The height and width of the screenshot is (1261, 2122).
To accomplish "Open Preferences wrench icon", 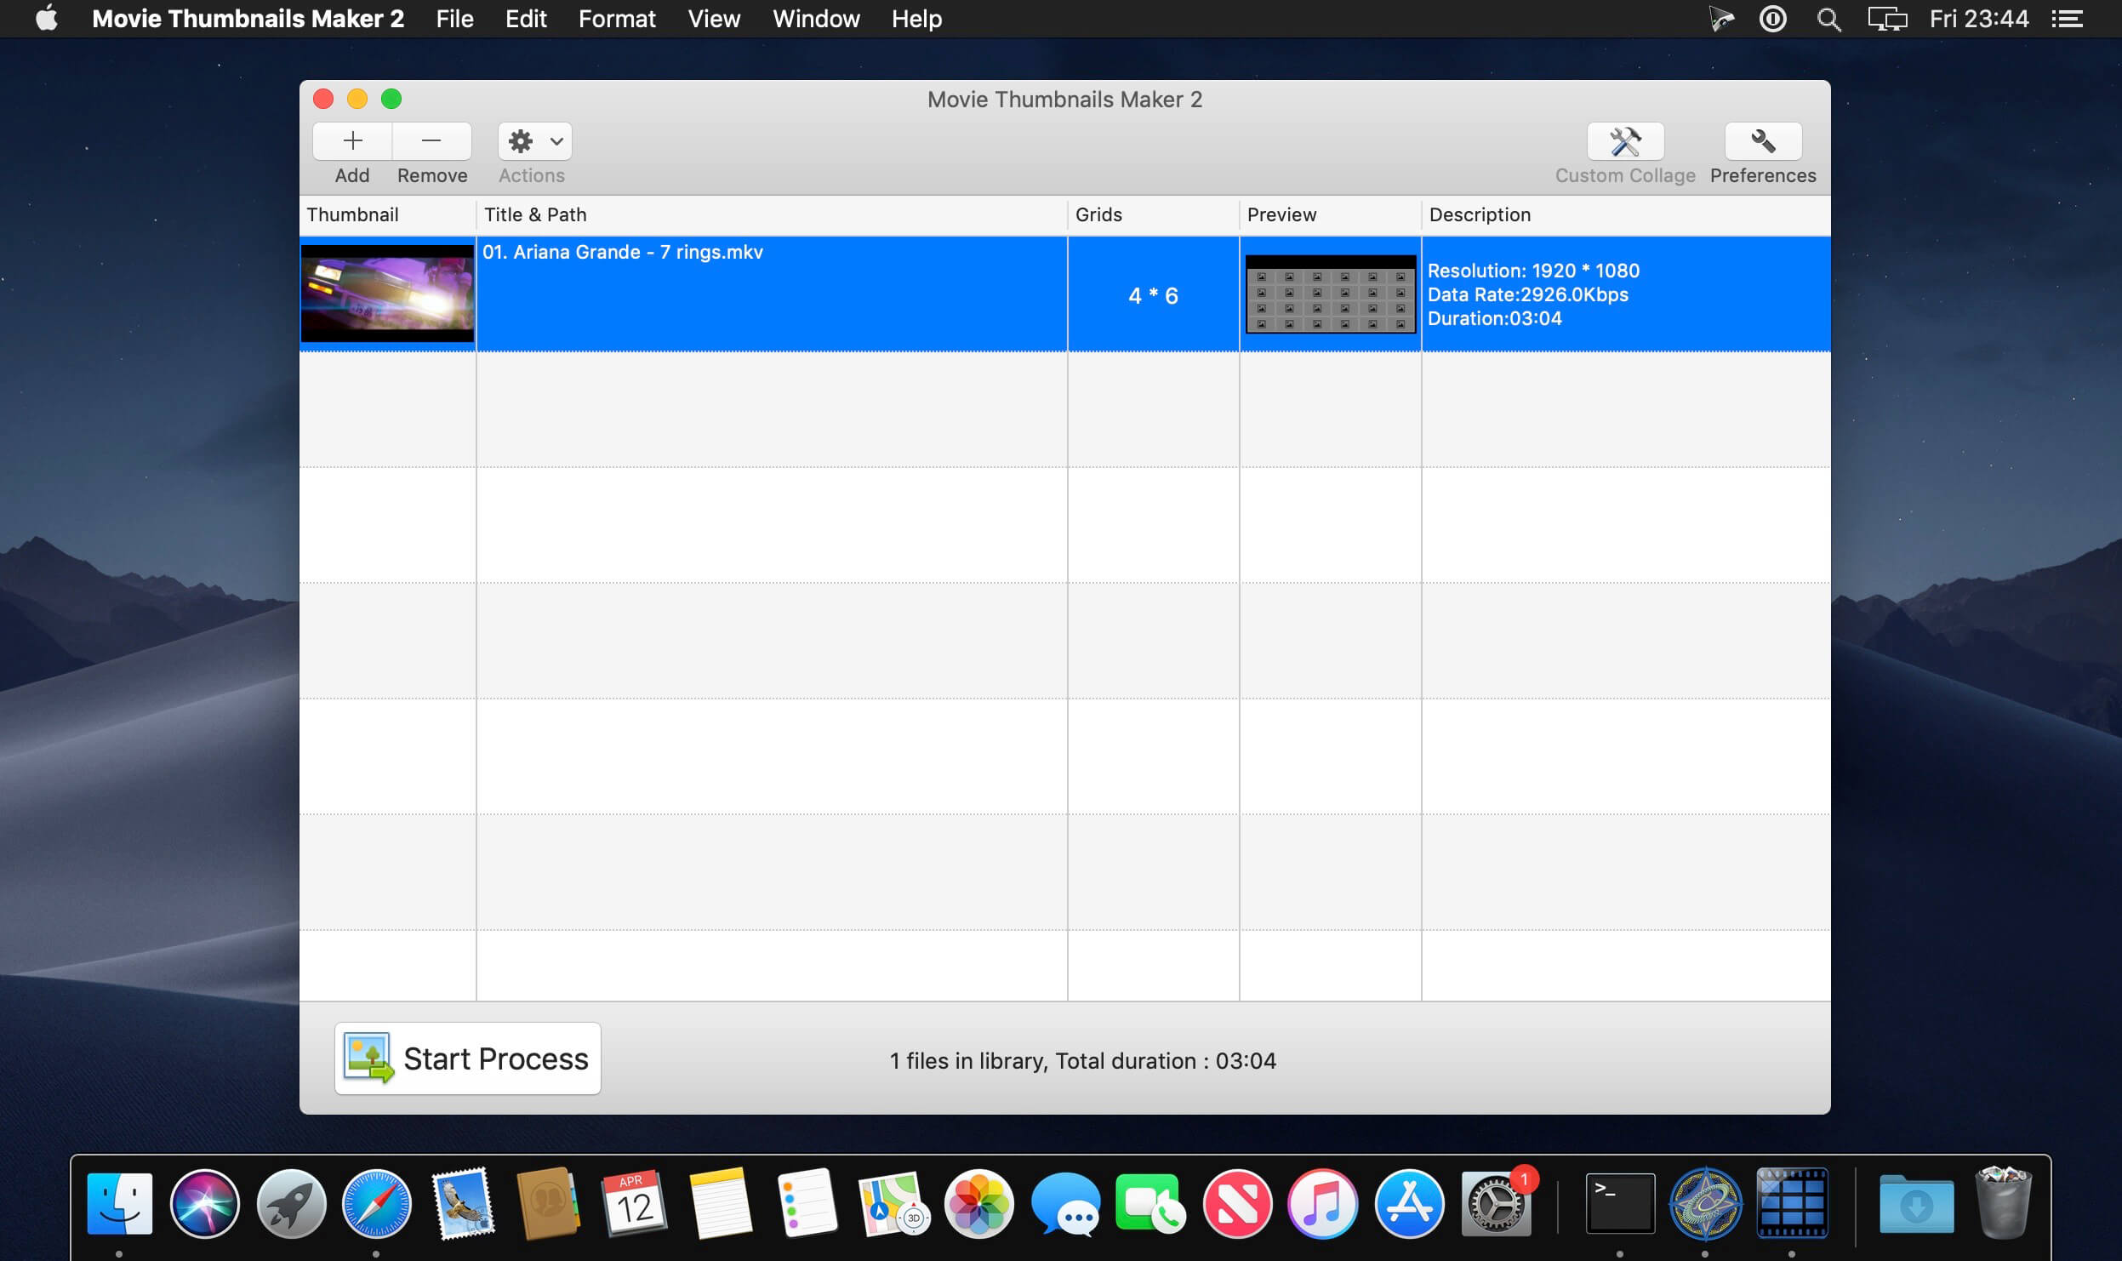I will point(1762,141).
